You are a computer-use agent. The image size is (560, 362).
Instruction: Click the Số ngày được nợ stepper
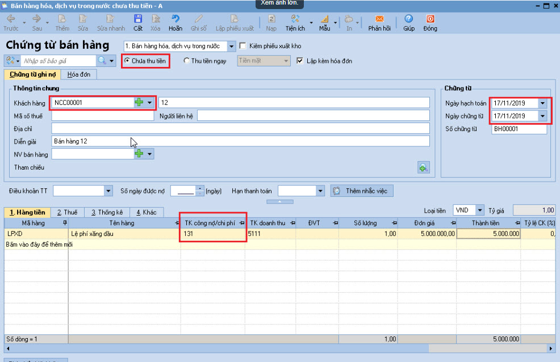click(200, 191)
